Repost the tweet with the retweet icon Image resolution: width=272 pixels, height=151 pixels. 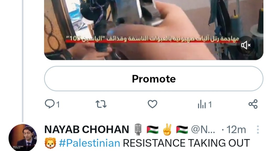[x=101, y=104]
